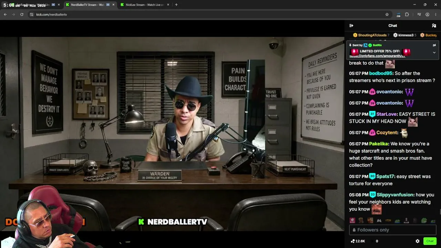Viewport: 441px width, 248px height.
Task: Open chat settings gear icon
Action: pyautogui.click(x=418, y=241)
